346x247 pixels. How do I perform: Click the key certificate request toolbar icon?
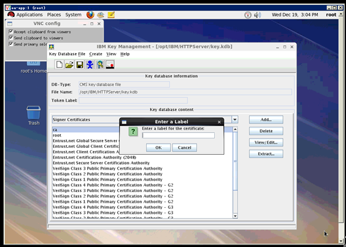point(100,65)
